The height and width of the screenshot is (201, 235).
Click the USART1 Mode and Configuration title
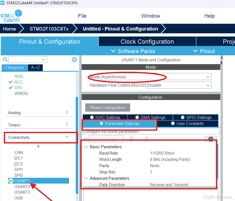click(151, 60)
